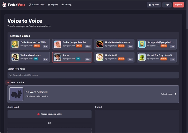Click the SVC badge on Tracer card
Screen dimensions: 188x133
(x=78, y=59)
